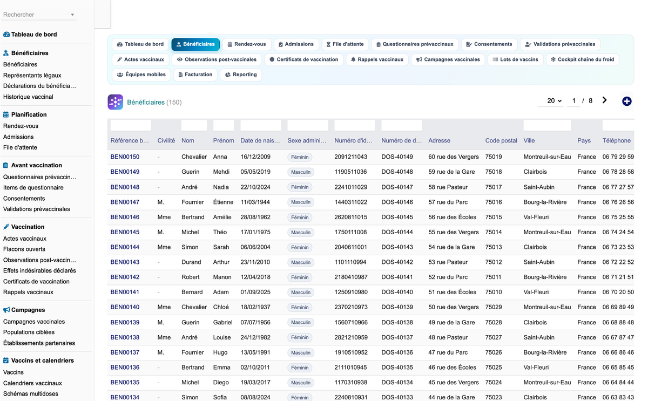Viewport: 648px width, 401px height.
Task: Open page size dropdown showing 20
Action: (x=551, y=101)
